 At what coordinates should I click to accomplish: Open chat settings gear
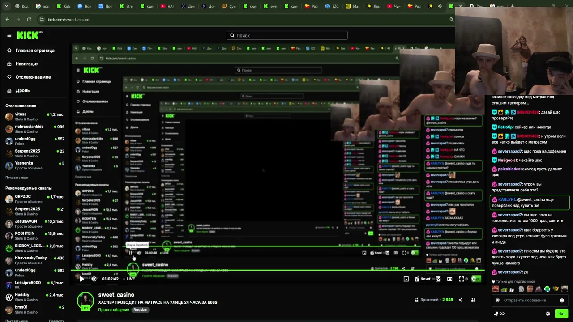547,314
